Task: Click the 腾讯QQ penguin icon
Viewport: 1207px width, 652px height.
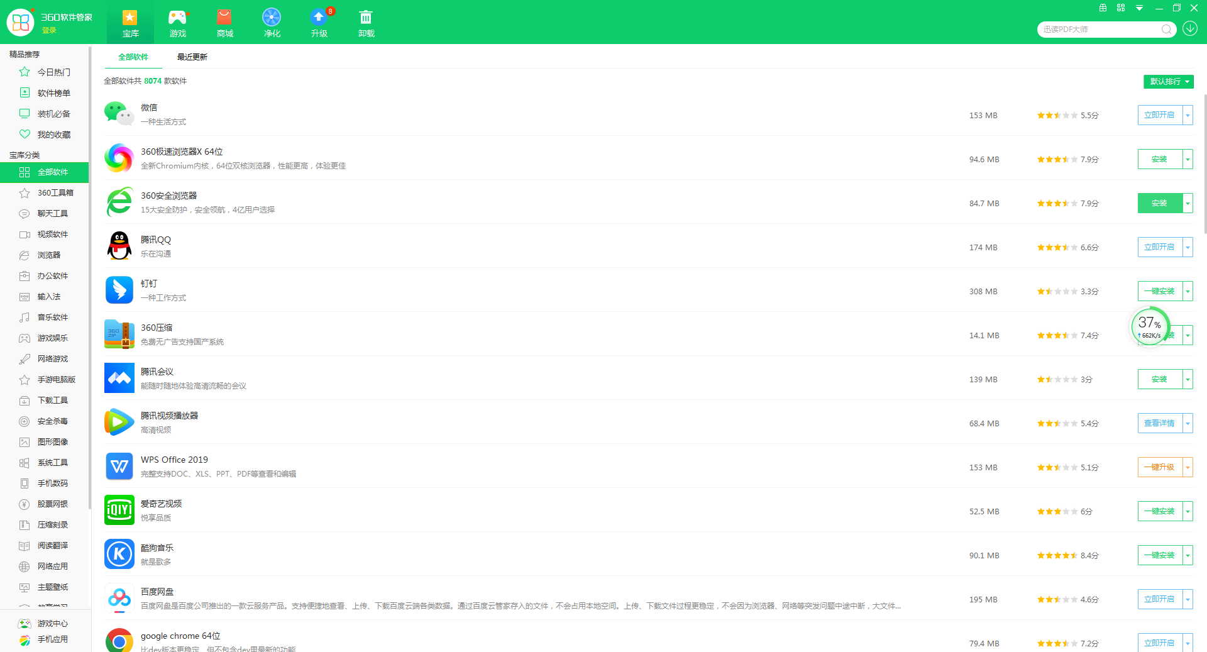Action: click(x=119, y=246)
